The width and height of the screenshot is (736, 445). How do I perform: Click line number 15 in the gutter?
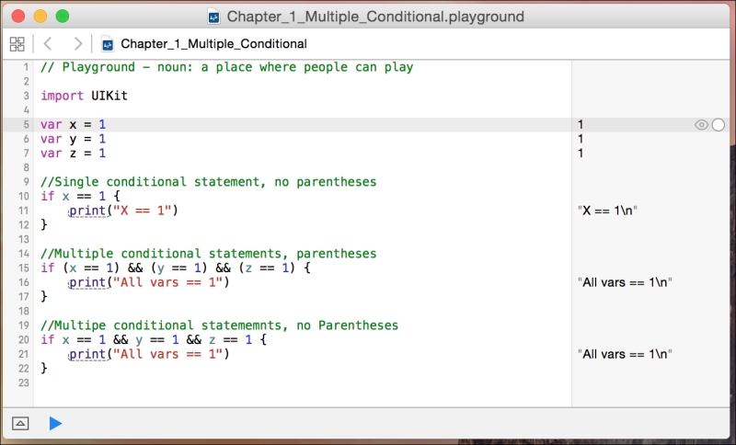(x=24, y=268)
